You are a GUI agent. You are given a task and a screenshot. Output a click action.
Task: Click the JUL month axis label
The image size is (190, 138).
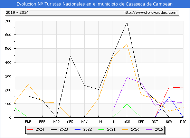click(113, 122)
